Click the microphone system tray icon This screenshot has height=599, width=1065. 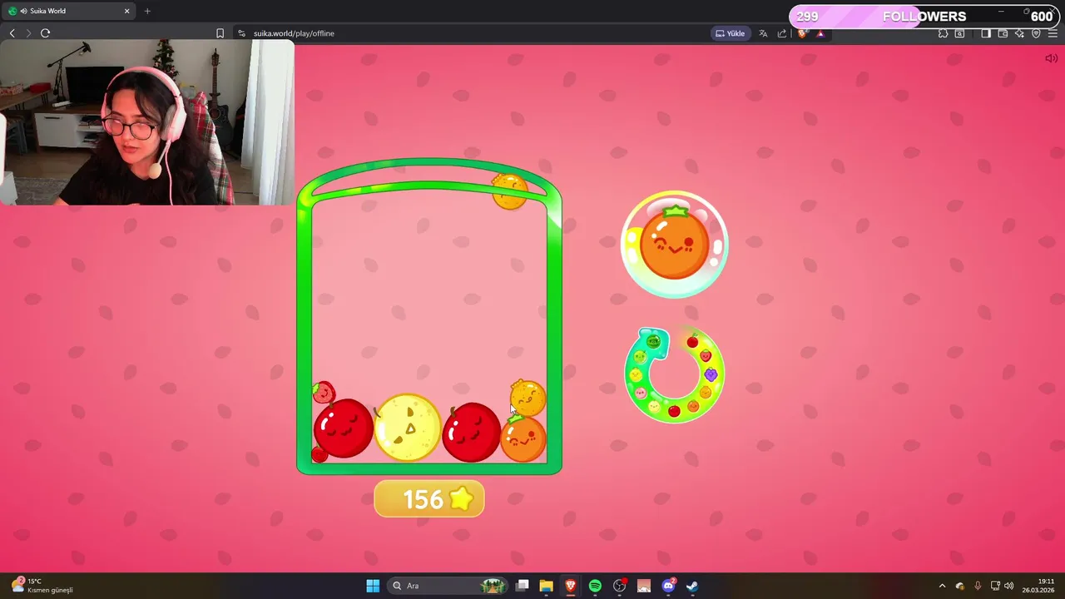[x=978, y=586]
